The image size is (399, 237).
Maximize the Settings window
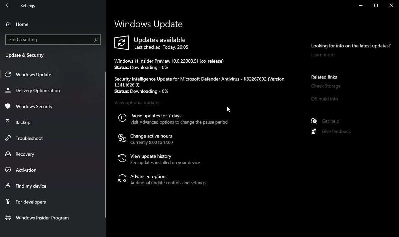point(376,5)
